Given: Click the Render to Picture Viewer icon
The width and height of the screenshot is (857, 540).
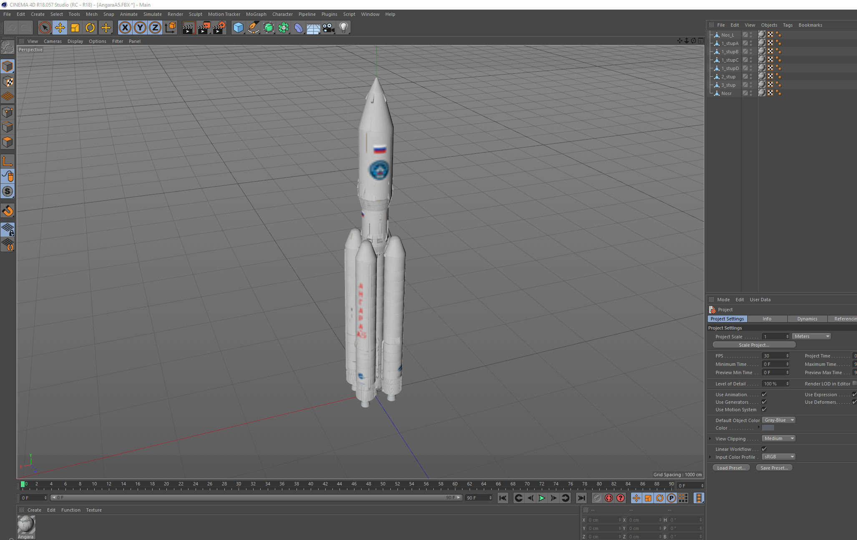Looking at the screenshot, I should coord(204,28).
